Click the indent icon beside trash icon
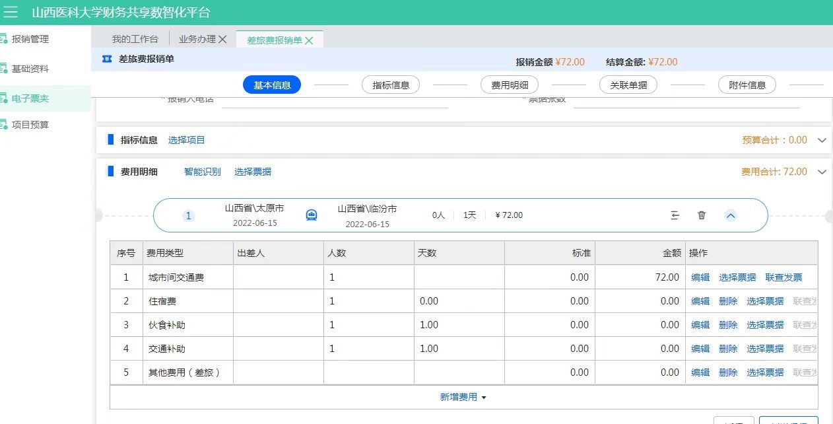The width and height of the screenshot is (833, 424). [675, 215]
